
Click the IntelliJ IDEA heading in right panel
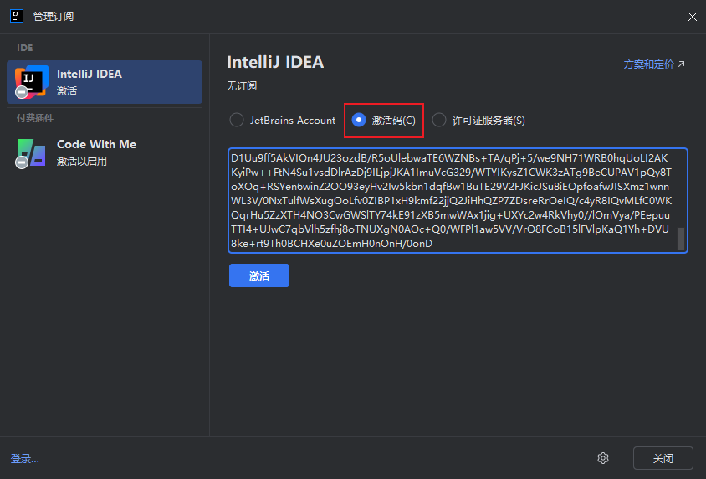point(275,62)
